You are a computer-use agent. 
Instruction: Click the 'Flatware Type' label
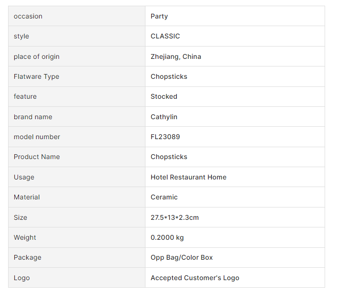(37, 76)
